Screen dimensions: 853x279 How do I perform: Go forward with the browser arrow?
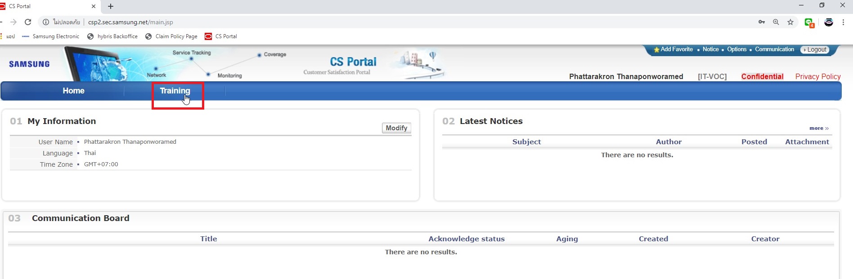[x=13, y=22]
